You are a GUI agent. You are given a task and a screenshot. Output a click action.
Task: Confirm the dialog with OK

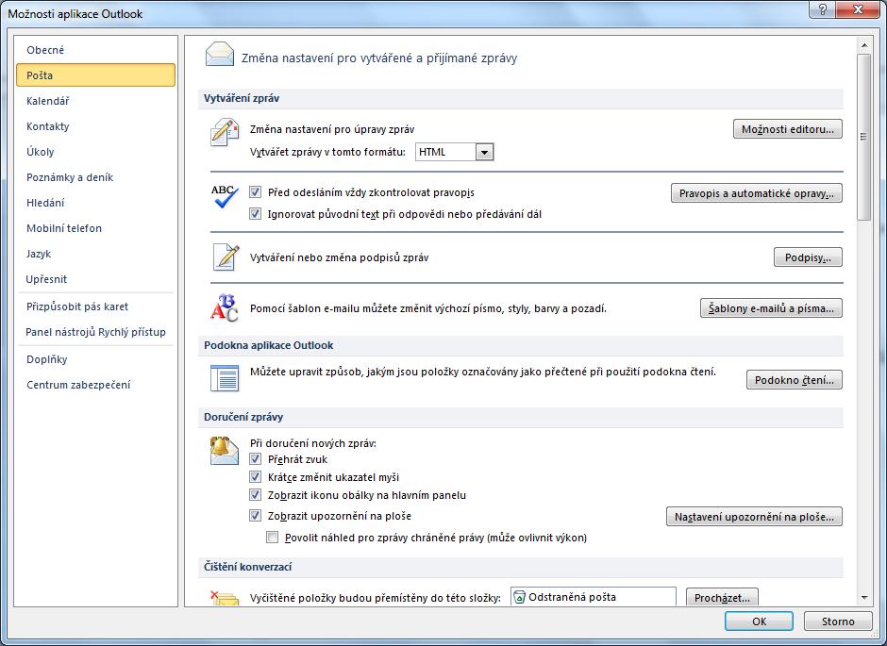[759, 621]
